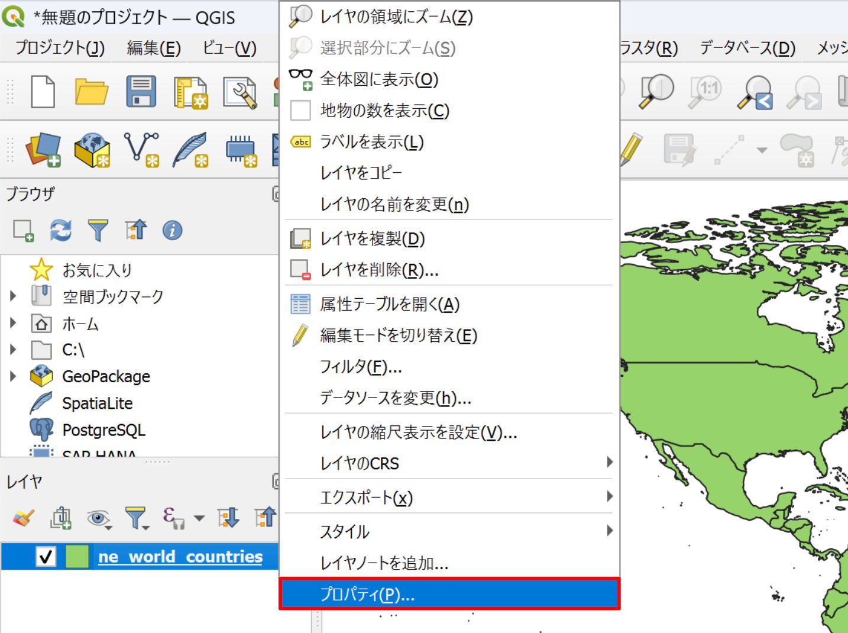Open the filter legend by expression dropdown arrow
Image resolution: width=848 pixels, height=633 pixels.
(199, 519)
